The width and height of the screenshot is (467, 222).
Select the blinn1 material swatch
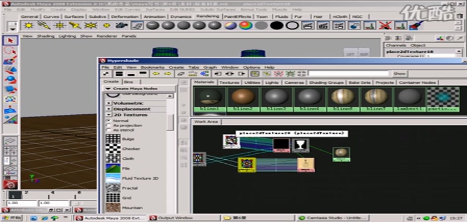point(210,99)
